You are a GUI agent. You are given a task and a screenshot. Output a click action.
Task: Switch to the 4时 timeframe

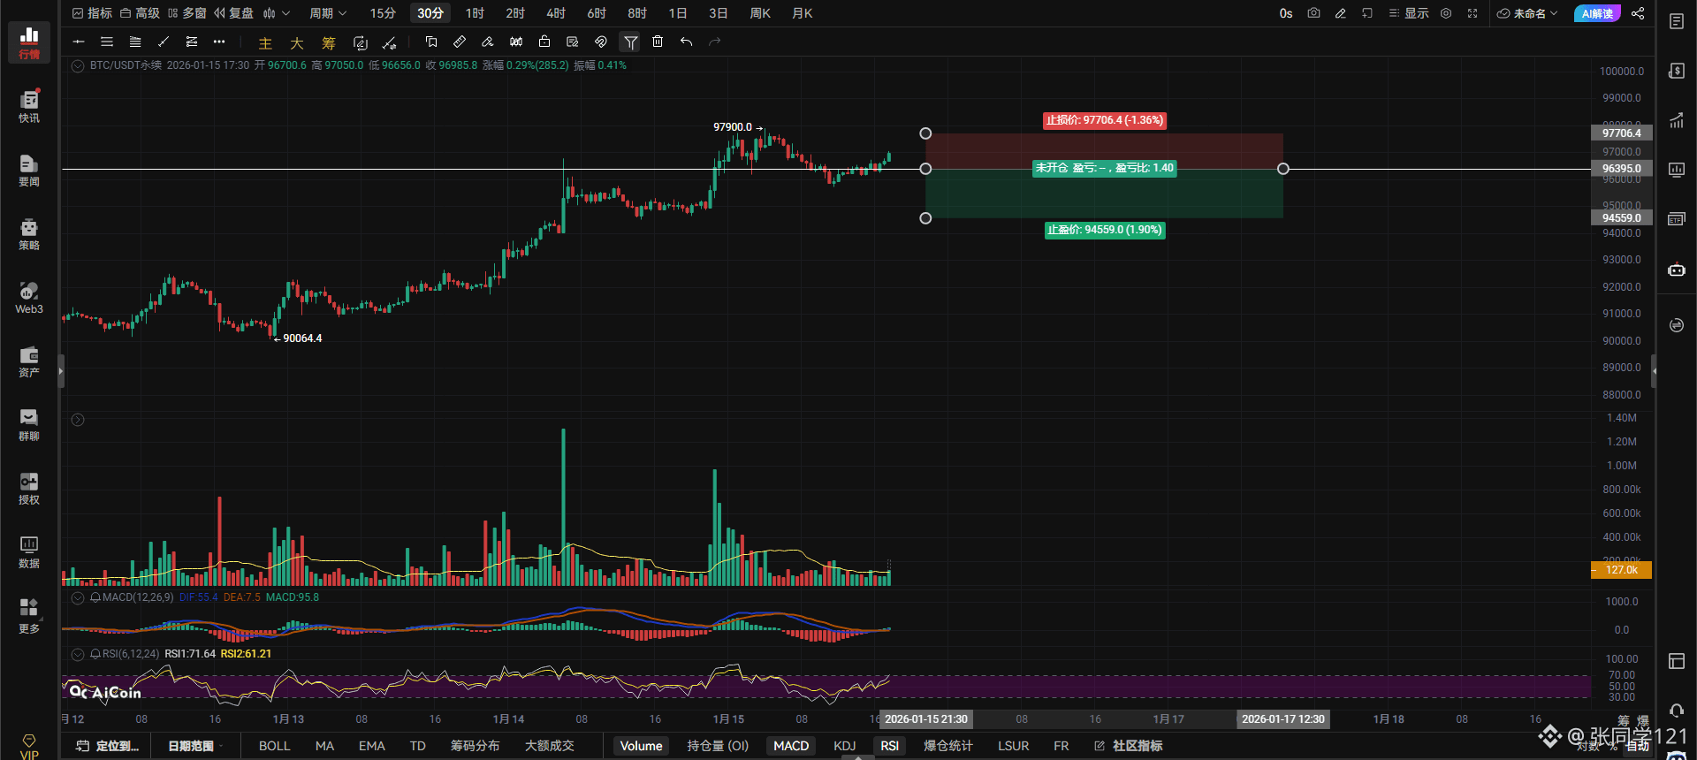pos(556,13)
